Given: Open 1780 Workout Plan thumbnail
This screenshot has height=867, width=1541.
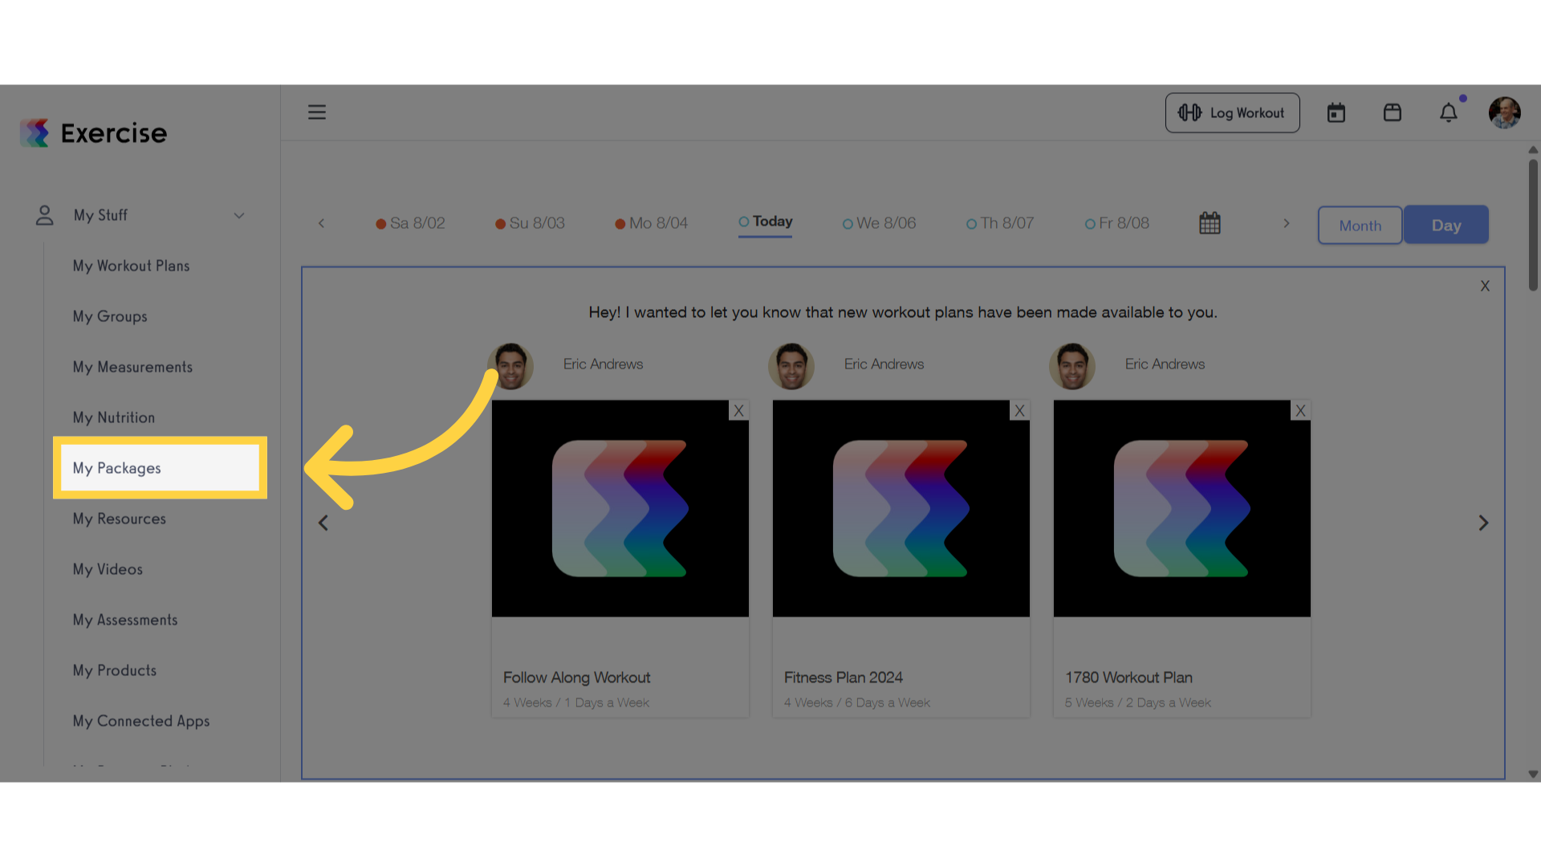Looking at the screenshot, I should pyautogui.click(x=1181, y=509).
